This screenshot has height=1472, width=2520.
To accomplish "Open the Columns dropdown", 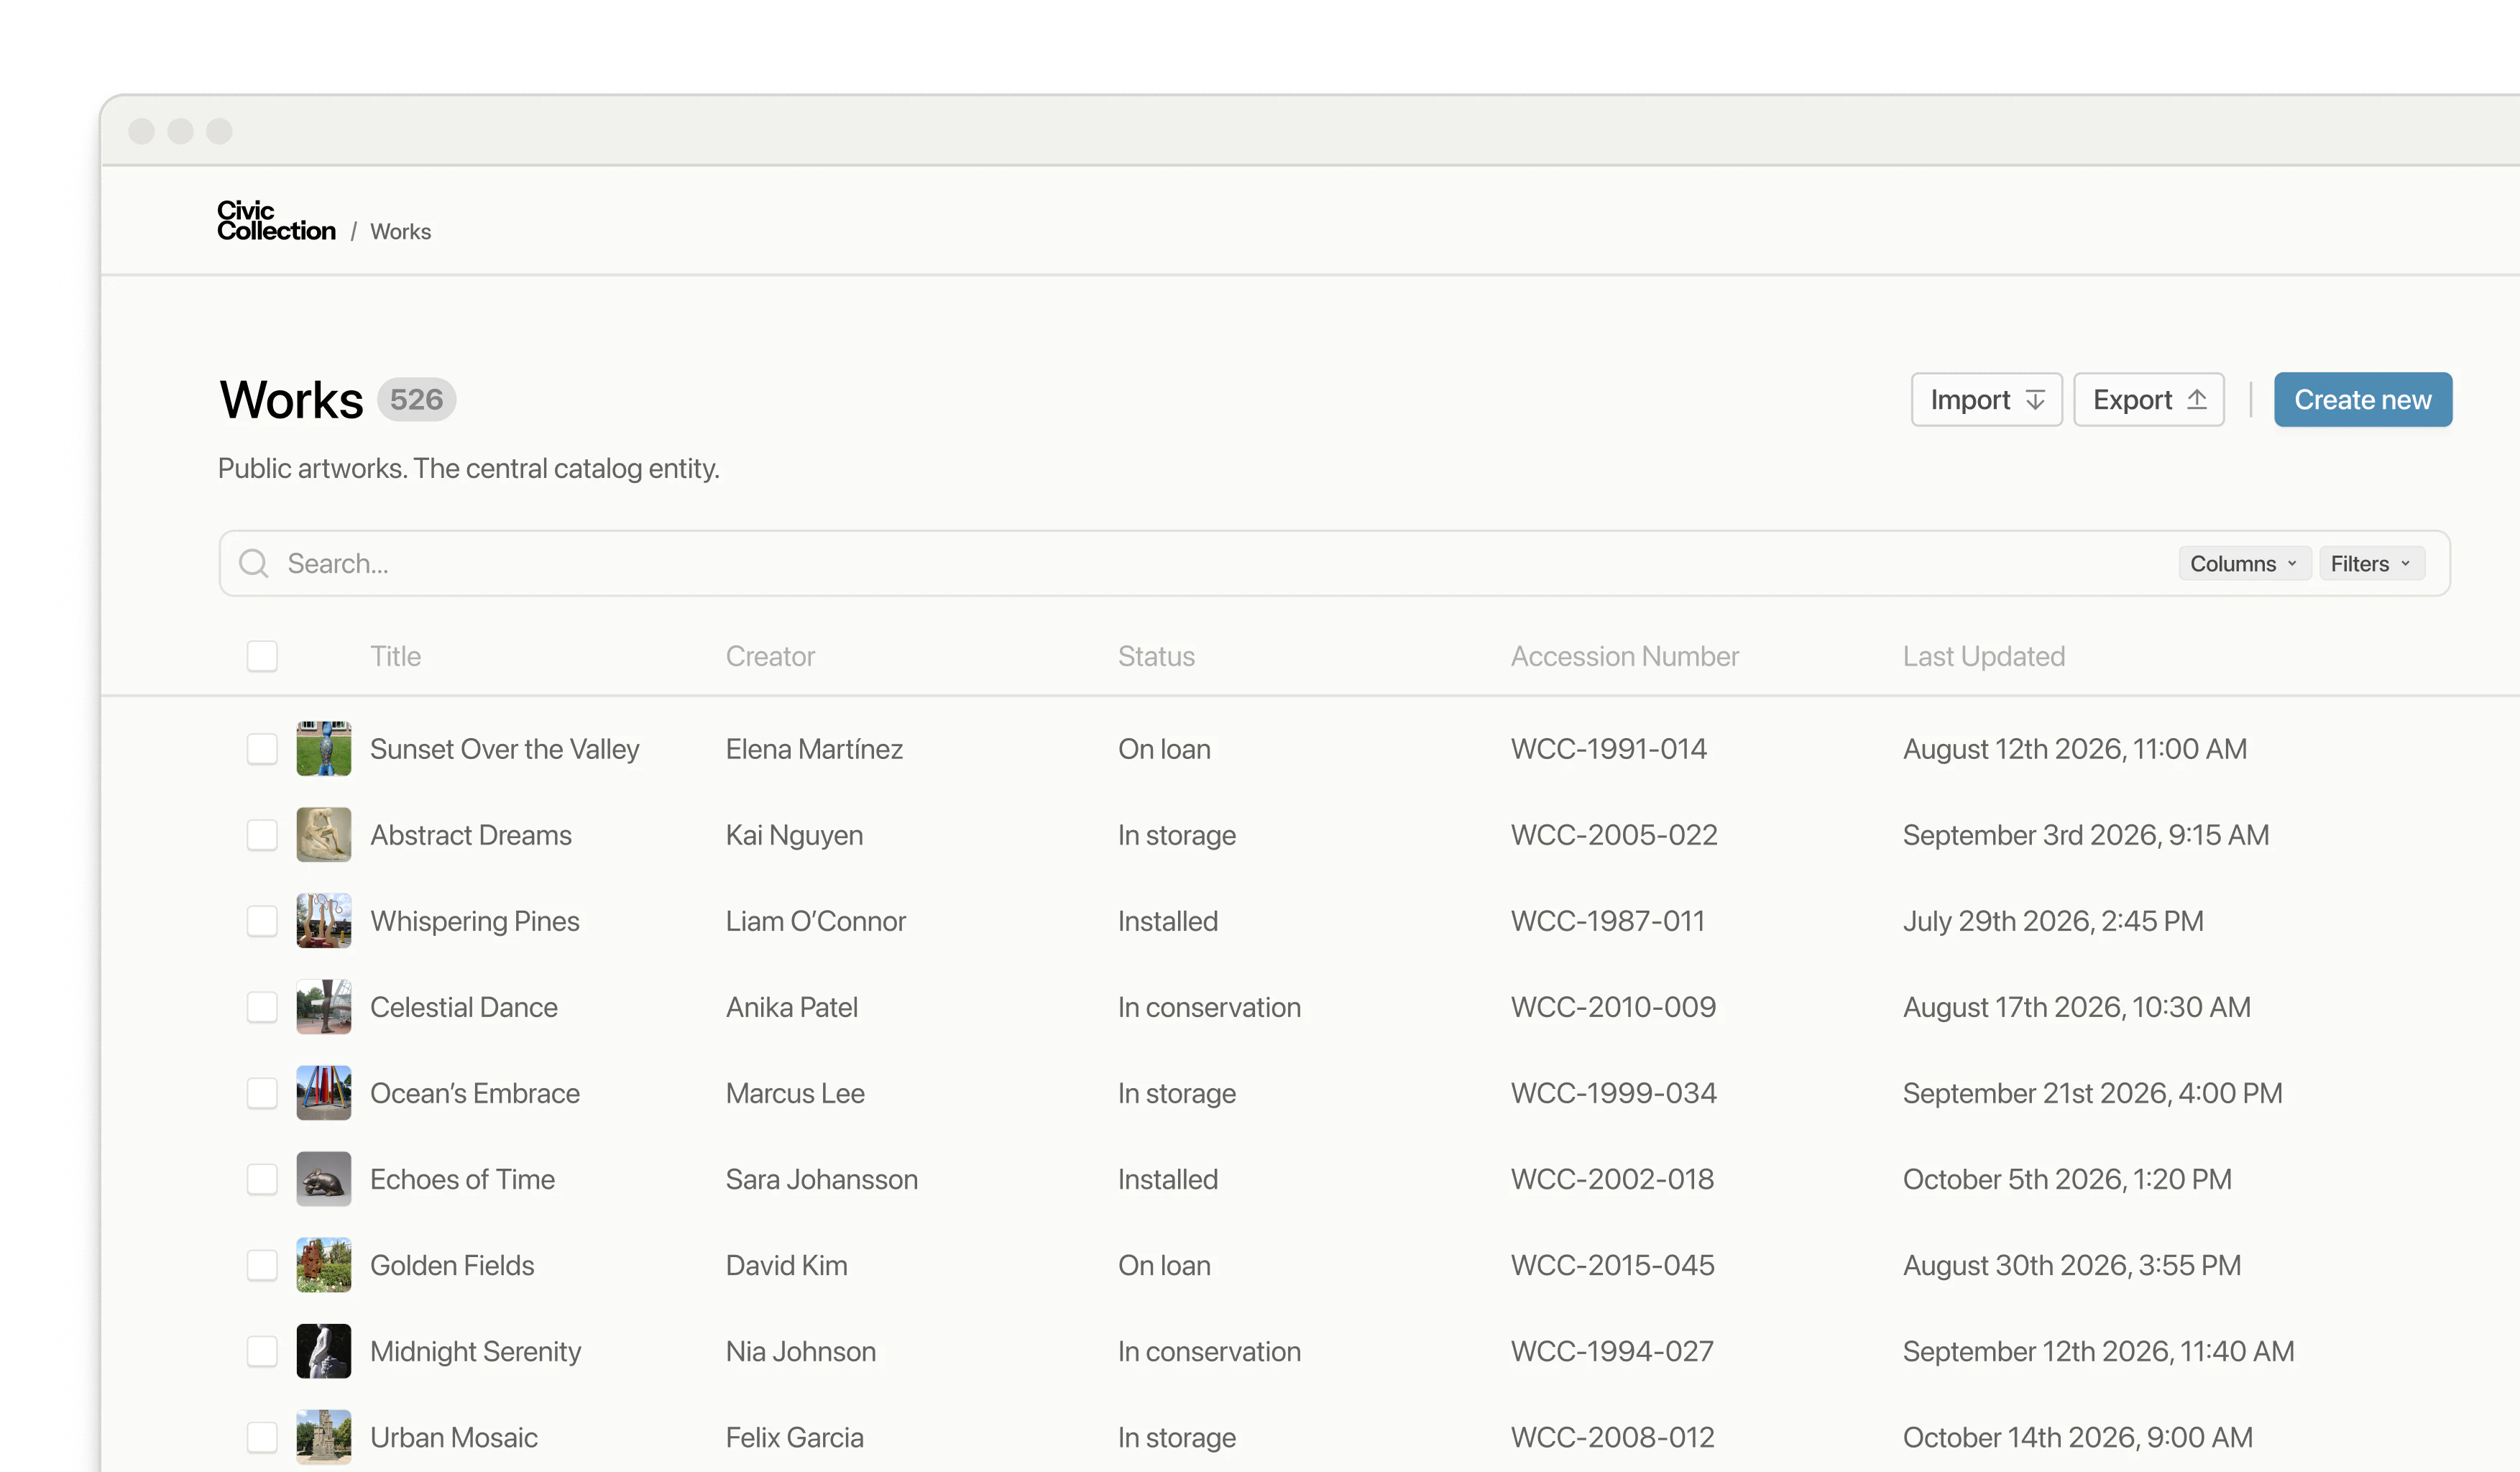I will 2244,563.
